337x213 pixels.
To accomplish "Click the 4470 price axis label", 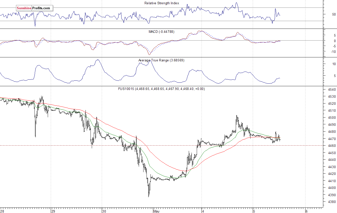I will coord(332,139).
